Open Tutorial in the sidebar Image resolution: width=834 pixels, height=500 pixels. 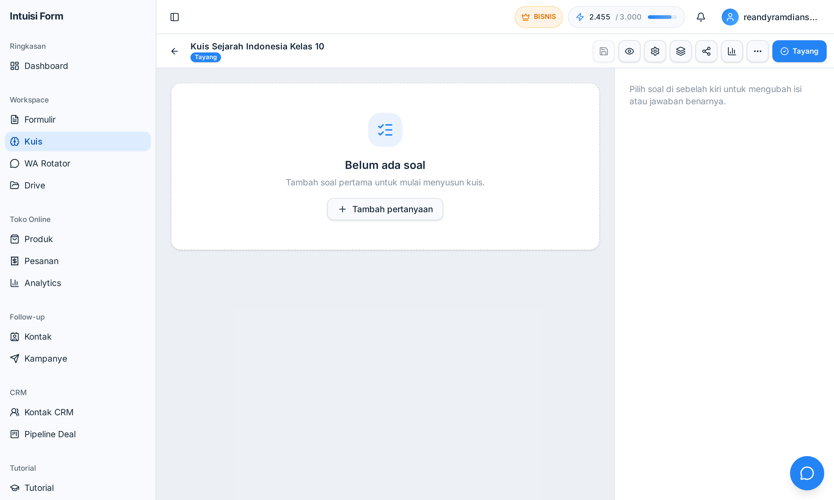click(x=78, y=487)
